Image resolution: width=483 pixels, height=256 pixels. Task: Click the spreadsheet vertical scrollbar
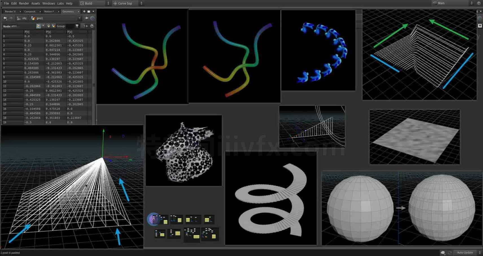tap(94, 76)
